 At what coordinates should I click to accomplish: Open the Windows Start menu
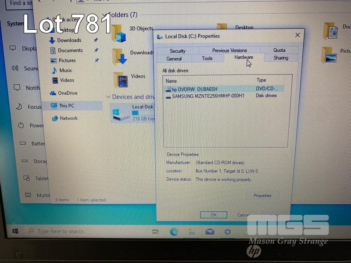click(x=15, y=231)
